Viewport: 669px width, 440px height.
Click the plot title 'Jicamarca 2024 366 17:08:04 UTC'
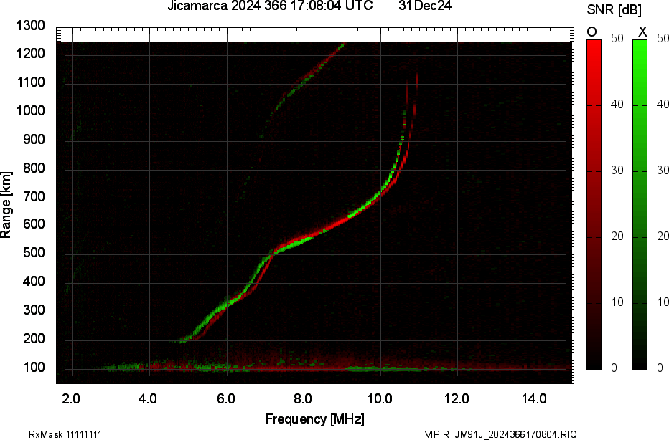point(270,6)
